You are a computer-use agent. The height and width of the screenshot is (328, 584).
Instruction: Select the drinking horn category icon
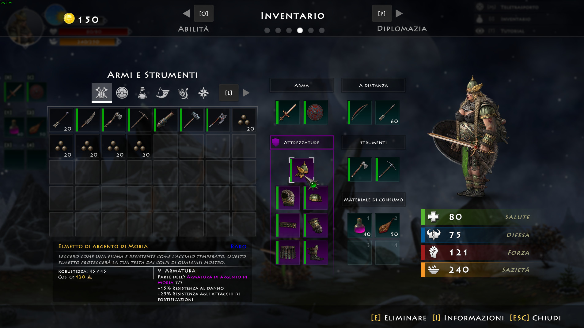(x=163, y=93)
